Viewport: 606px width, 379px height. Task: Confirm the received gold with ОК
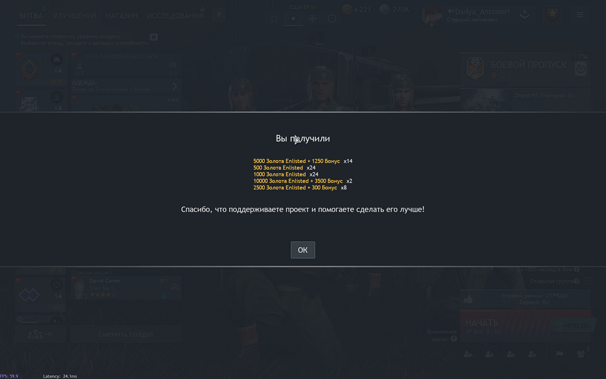(x=302, y=250)
